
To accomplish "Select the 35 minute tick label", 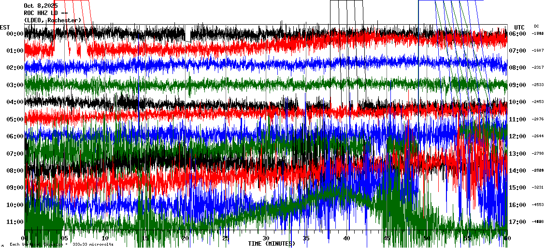I will tap(306, 238).
